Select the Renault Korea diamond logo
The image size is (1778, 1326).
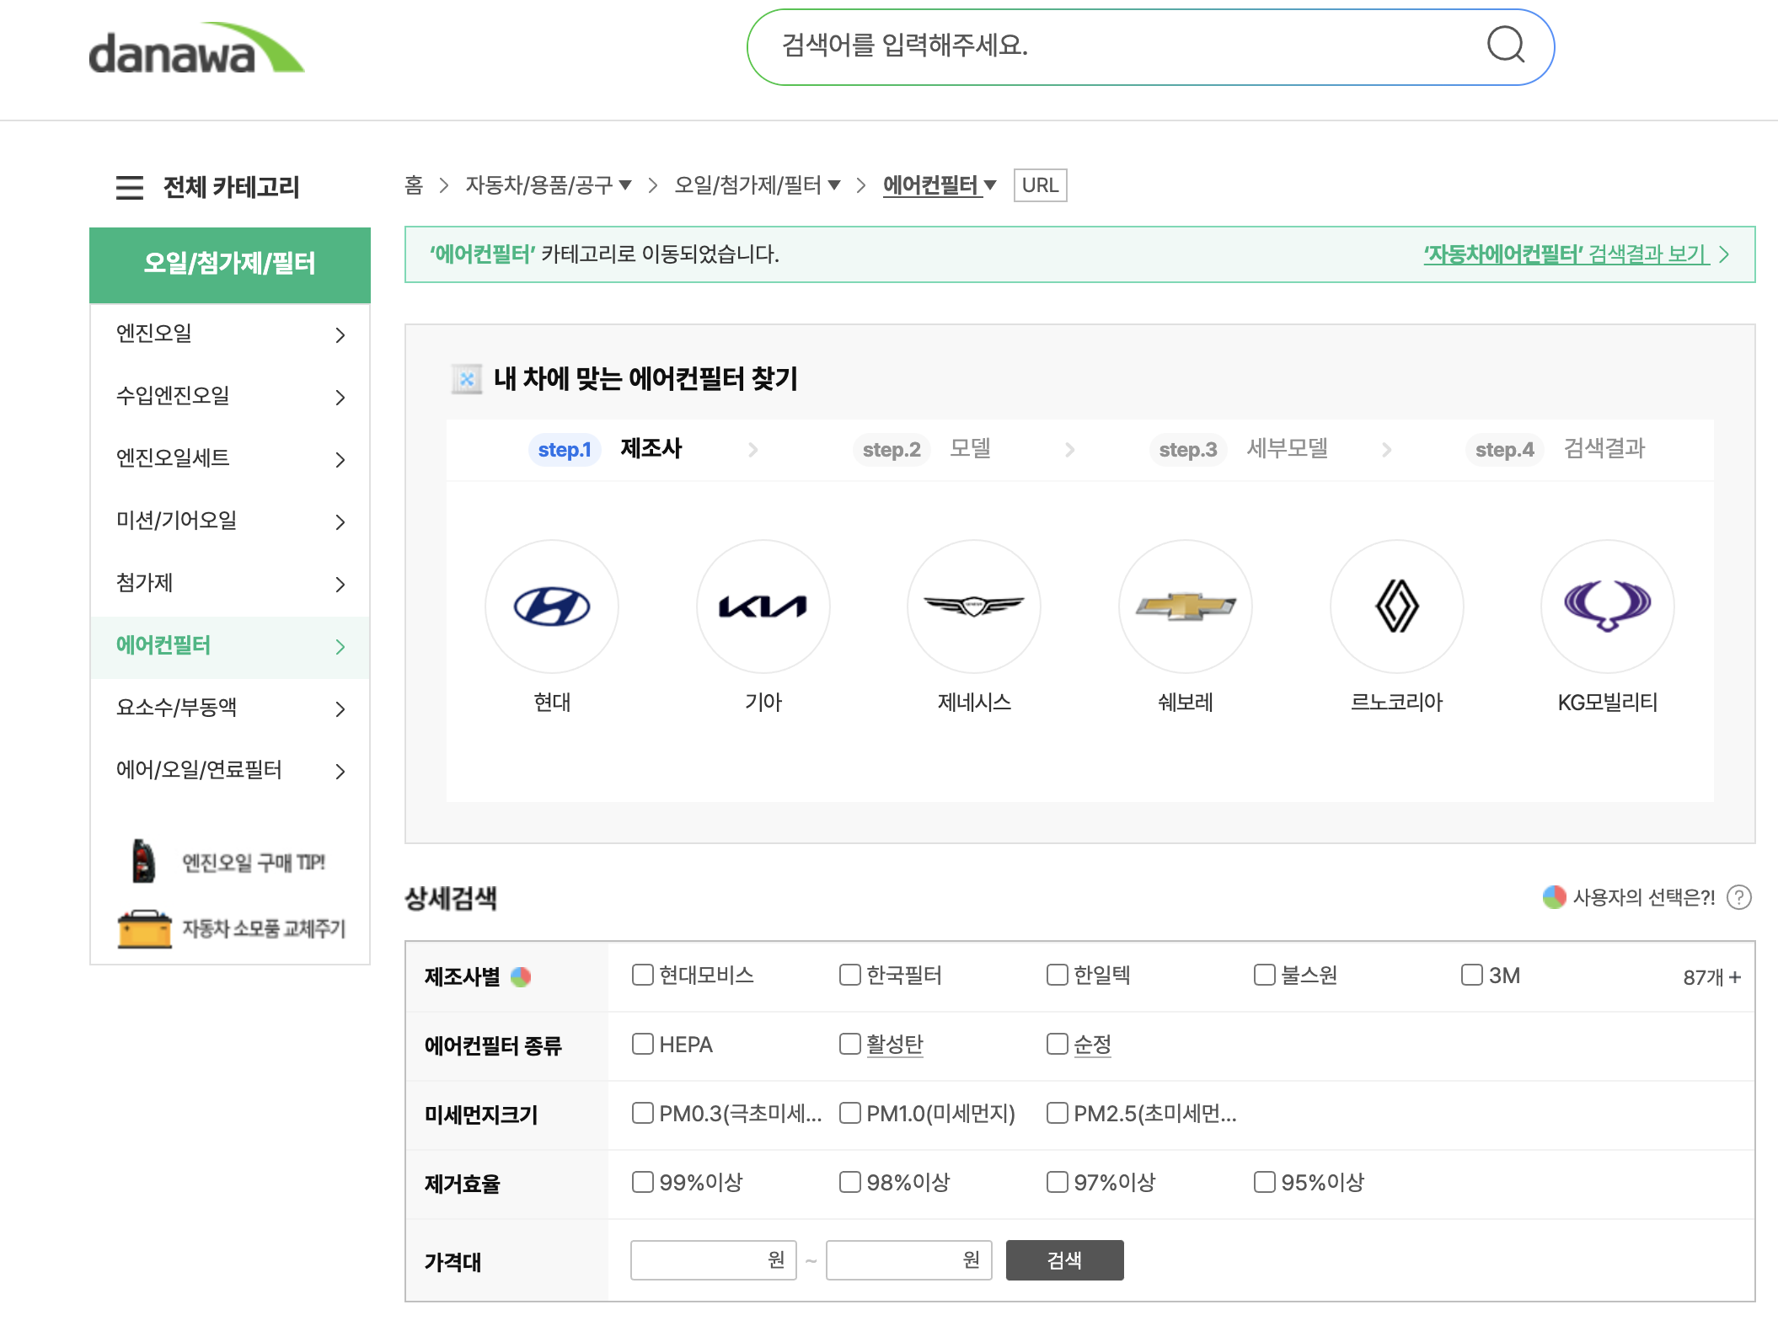pos(1396,607)
